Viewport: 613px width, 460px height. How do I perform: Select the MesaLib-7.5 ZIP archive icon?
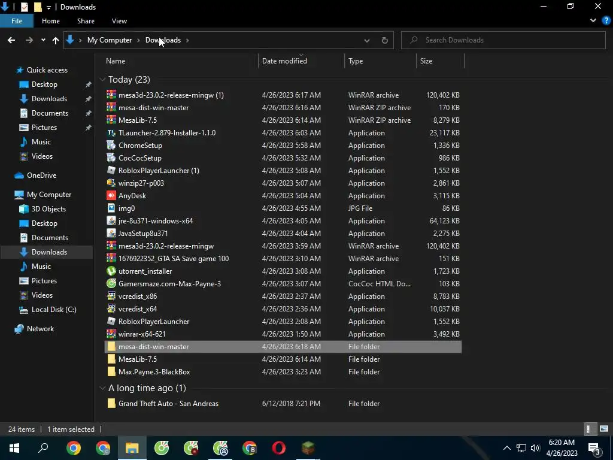(111, 120)
